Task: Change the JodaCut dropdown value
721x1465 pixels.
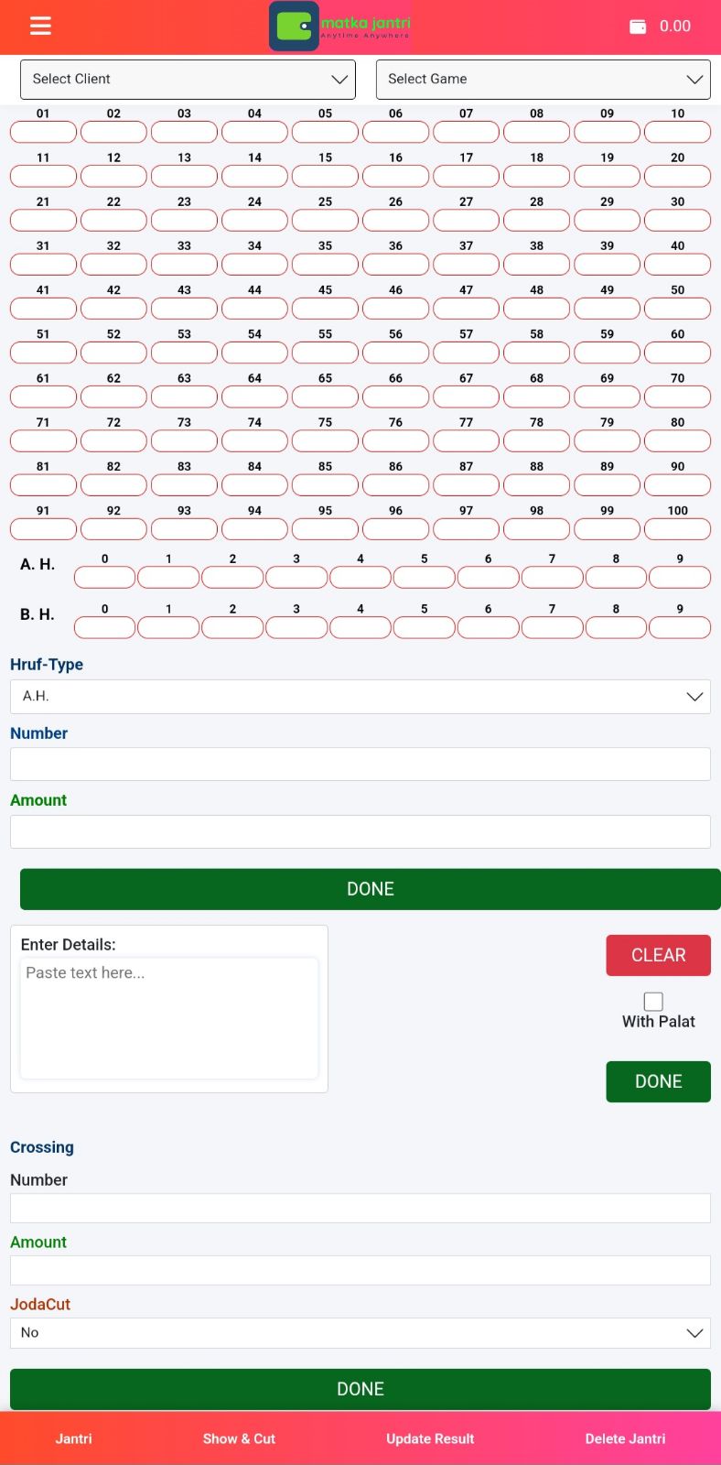Action: click(x=360, y=1333)
